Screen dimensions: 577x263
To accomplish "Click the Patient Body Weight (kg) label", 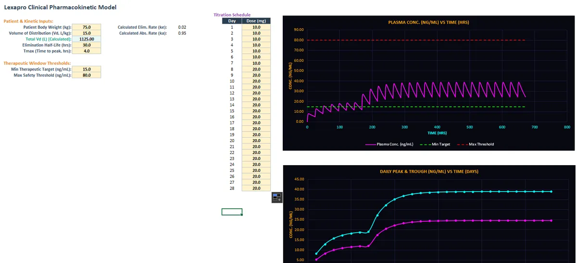I will click(47, 27).
